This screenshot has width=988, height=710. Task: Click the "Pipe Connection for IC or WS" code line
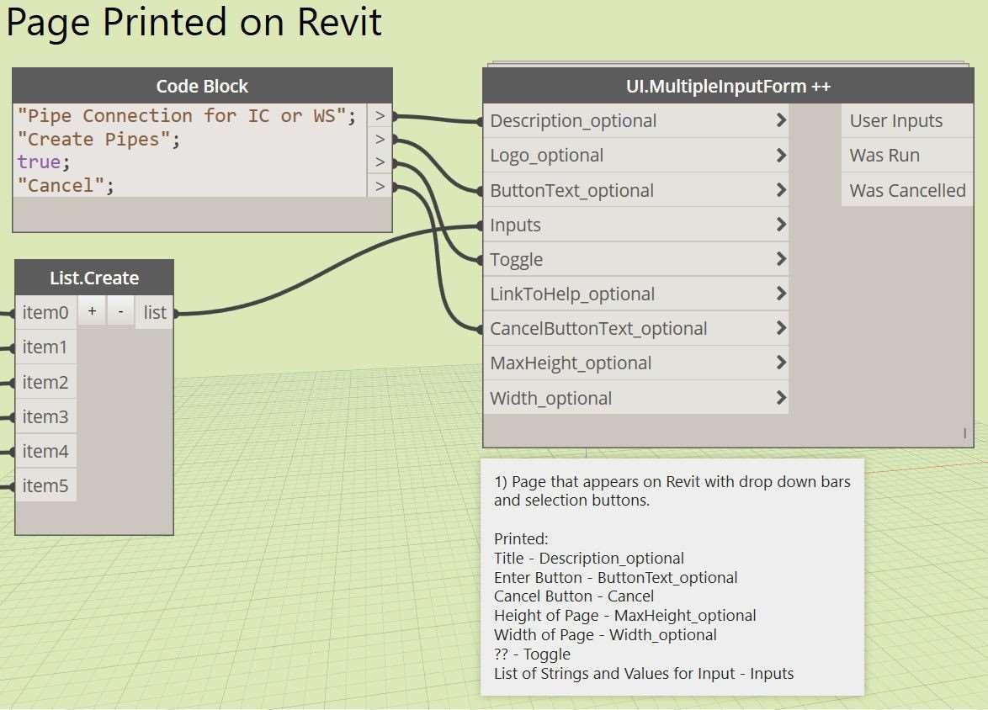pos(187,116)
